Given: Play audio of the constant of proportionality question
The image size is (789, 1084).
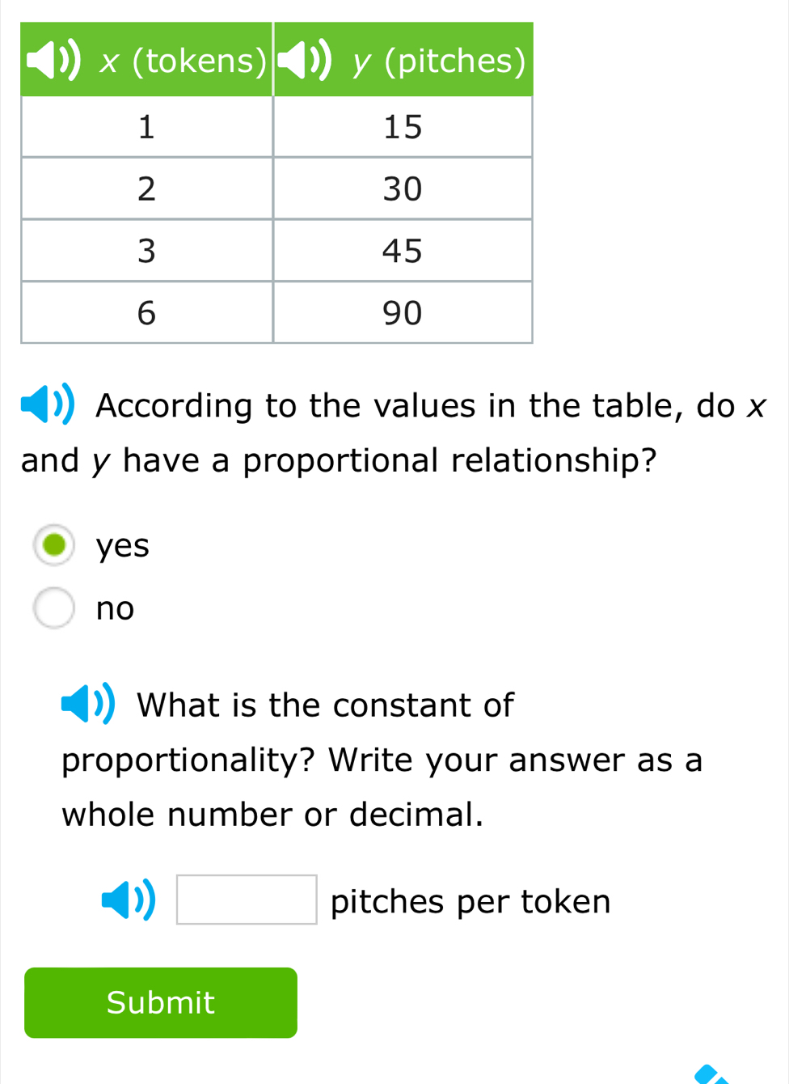Looking at the screenshot, I should click(x=89, y=702).
